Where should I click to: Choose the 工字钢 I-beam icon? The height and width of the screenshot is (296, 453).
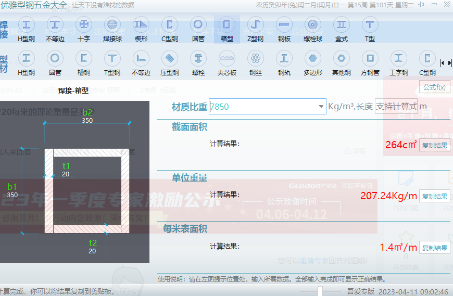coord(399,63)
